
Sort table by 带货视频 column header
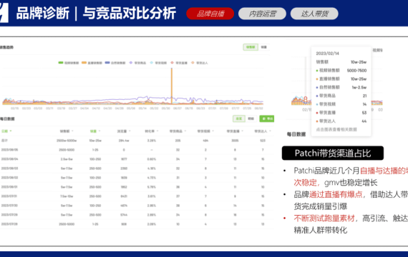(205, 131)
